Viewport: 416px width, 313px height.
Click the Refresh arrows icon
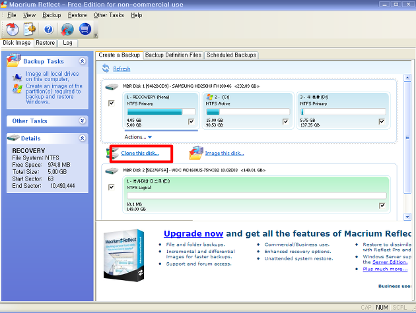point(106,69)
